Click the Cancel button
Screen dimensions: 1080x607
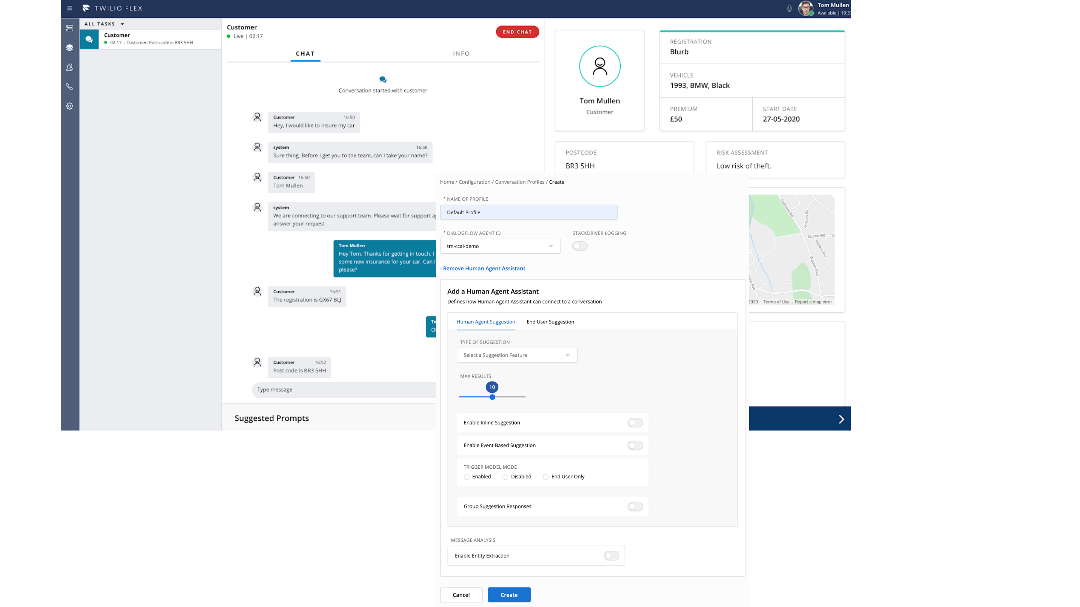click(461, 595)
